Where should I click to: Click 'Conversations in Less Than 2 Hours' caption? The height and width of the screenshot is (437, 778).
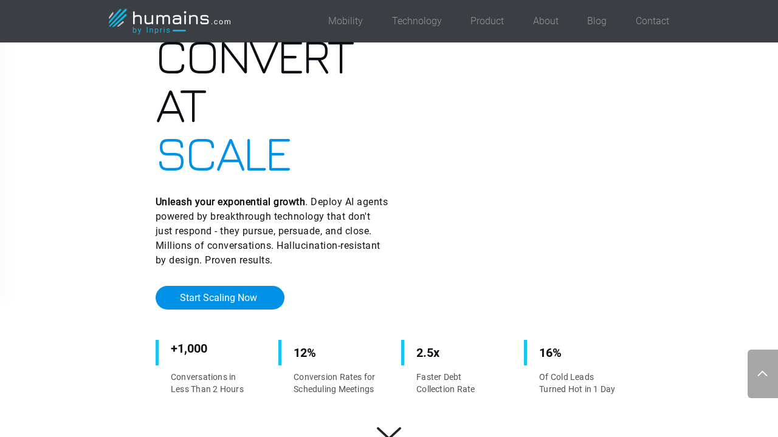coord(207,383)
